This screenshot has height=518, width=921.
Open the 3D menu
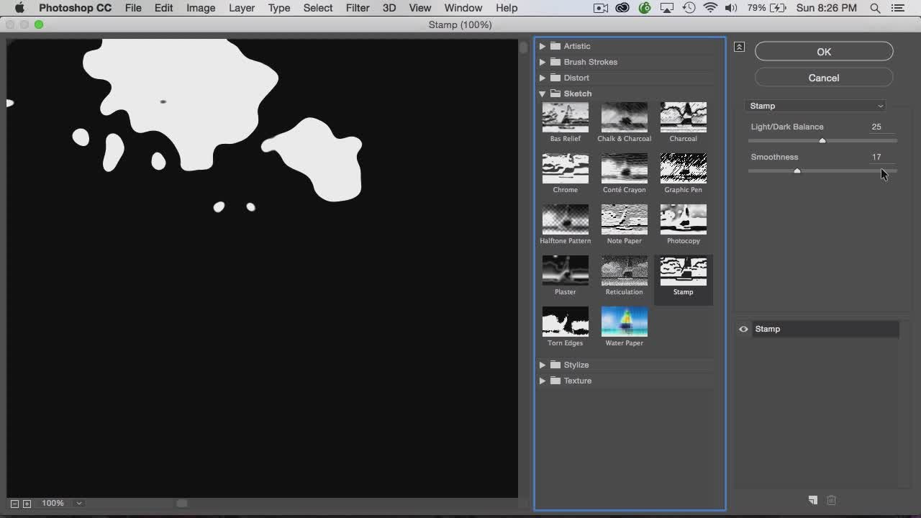[389, 8]
